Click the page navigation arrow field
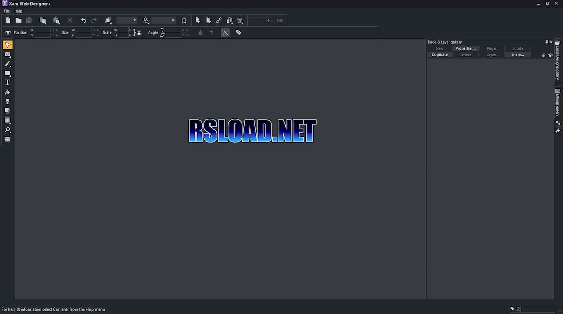 point(260,20)
